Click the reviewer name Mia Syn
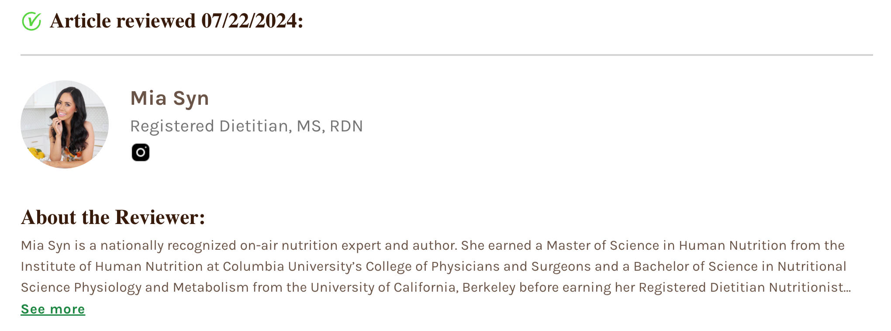The width and height of the screenshot is (891, 331). click(169, 98)
